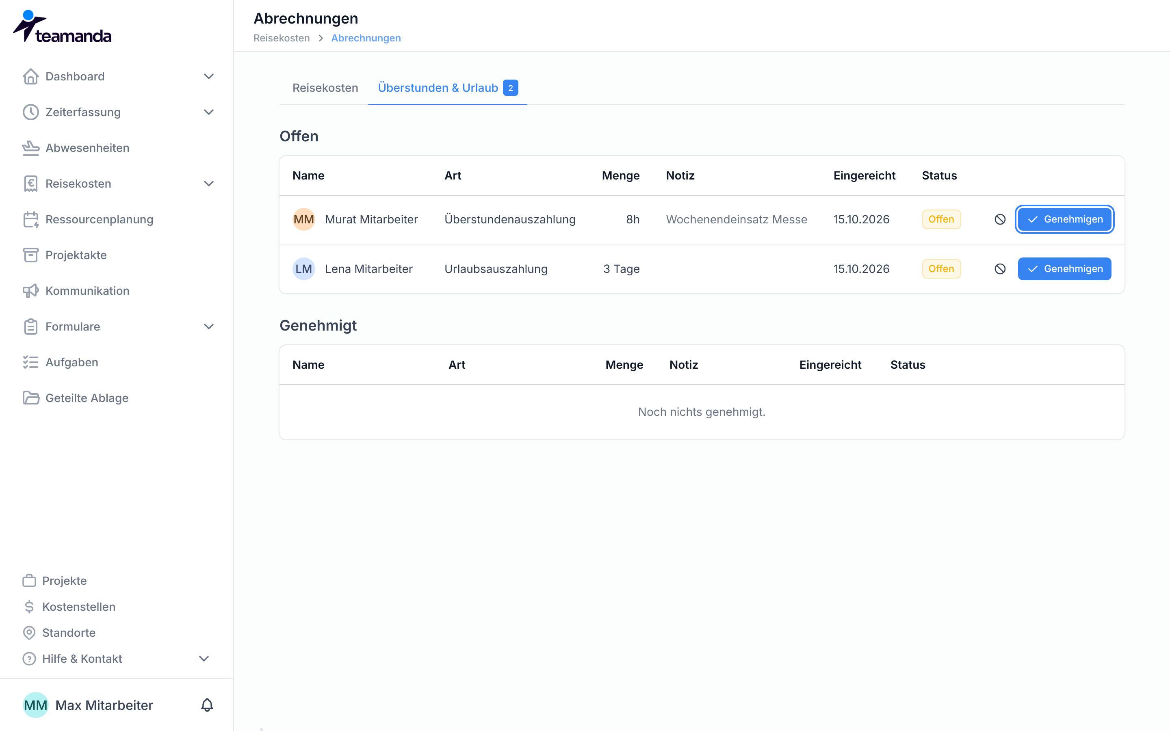Expand the Dashboard chevron
The width and height of the screenshot is (1170, 731).
click(x=209, y=76)
